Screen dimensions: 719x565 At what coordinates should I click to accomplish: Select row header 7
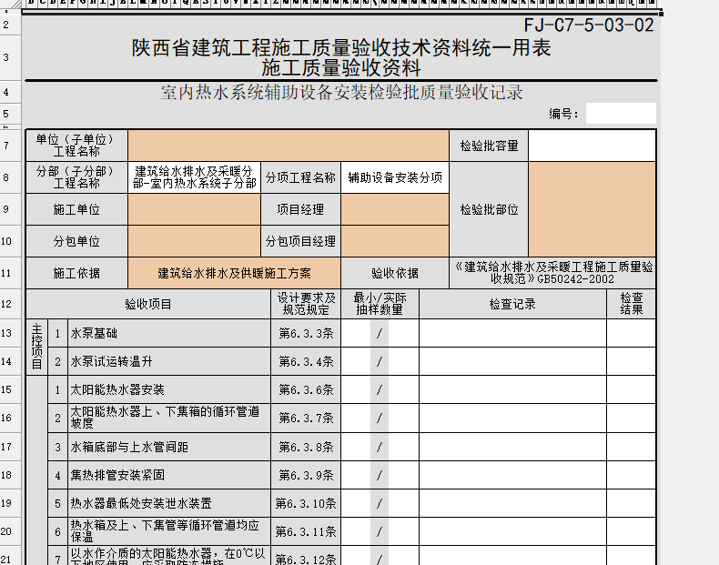point(10,146)
